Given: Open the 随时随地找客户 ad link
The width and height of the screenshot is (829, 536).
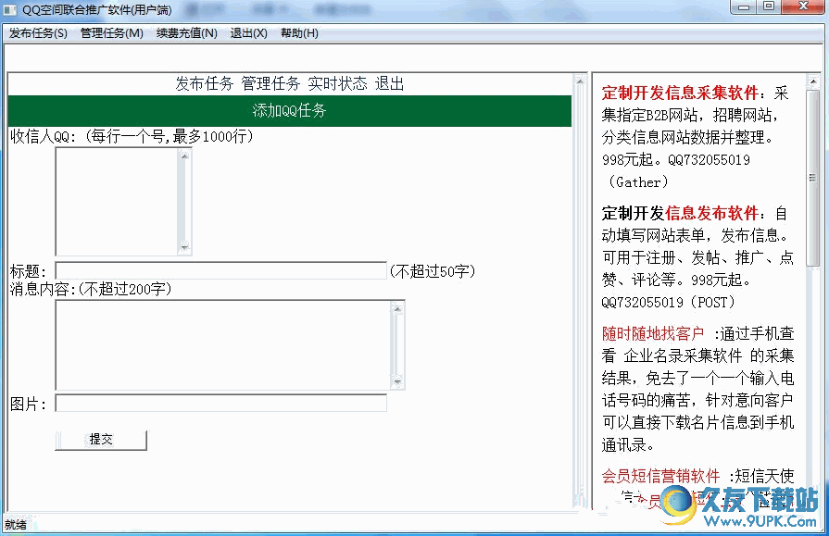Looking at the screenshot, I should tap(653, 333).
